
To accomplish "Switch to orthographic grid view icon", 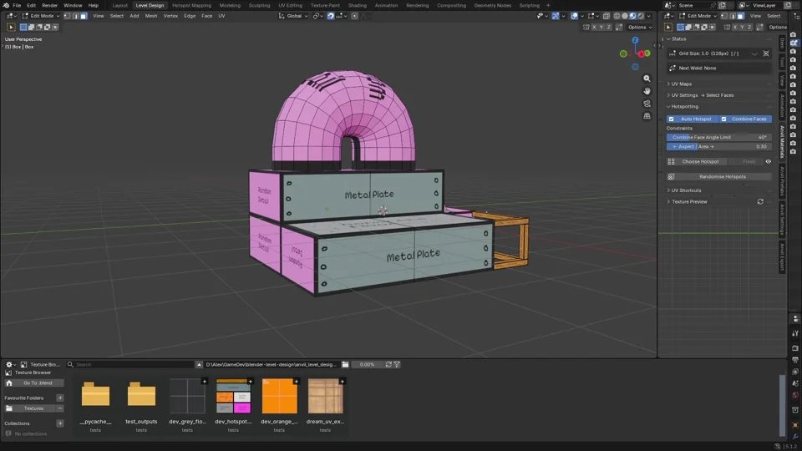I will 647,116.
